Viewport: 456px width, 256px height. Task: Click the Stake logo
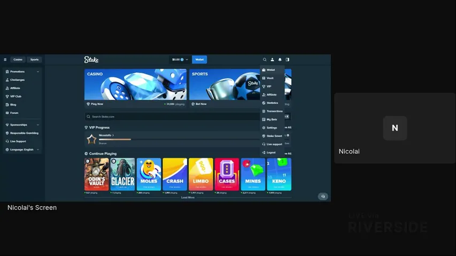point(91,60)
